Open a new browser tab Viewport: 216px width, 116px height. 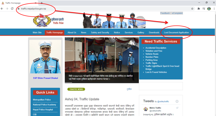42,3
